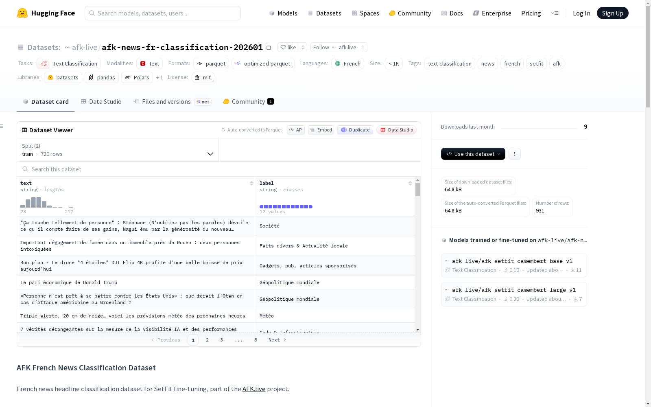This screenshot has height=407, width=651.
Task: Click the Sign Up button
Action: click(612, 13)
